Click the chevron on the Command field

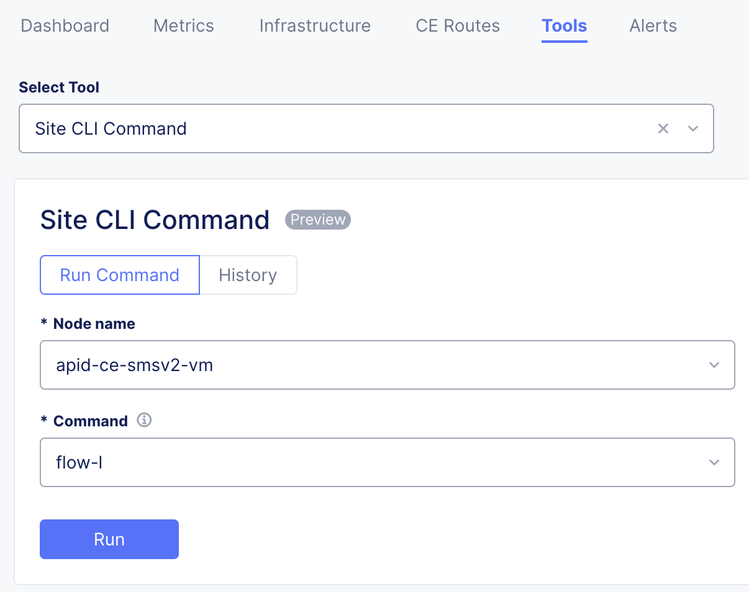point(714,462)
